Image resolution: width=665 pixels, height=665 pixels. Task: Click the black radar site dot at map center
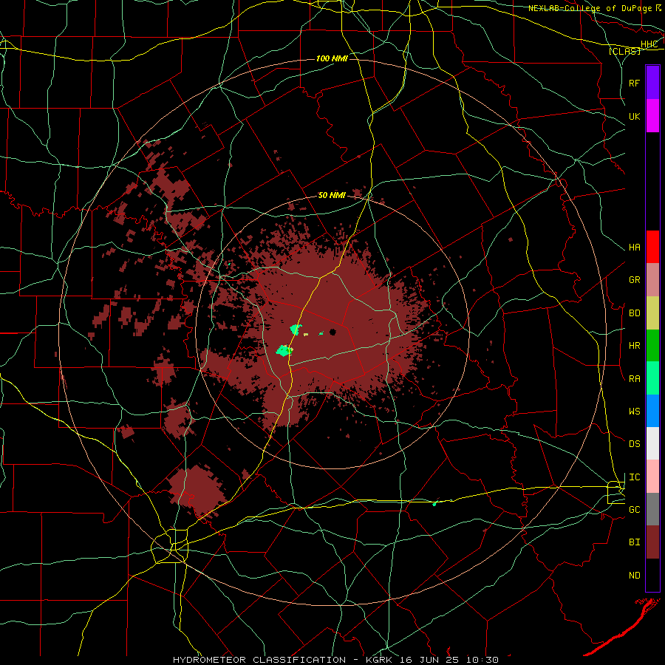click(333, 332)
